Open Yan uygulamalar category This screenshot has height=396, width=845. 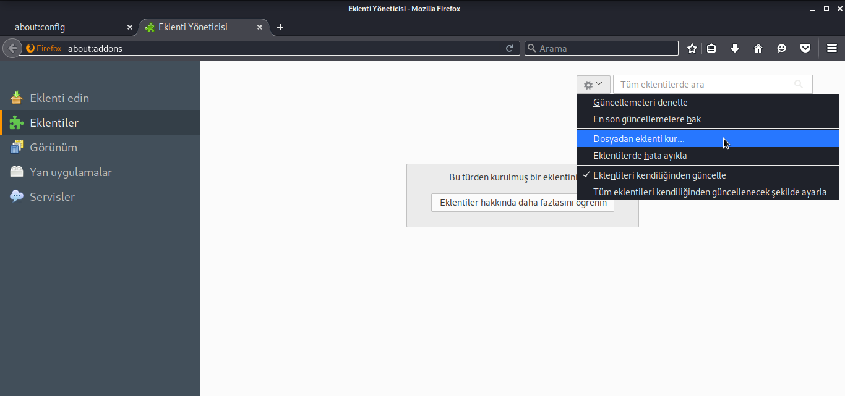click(100, 172)
